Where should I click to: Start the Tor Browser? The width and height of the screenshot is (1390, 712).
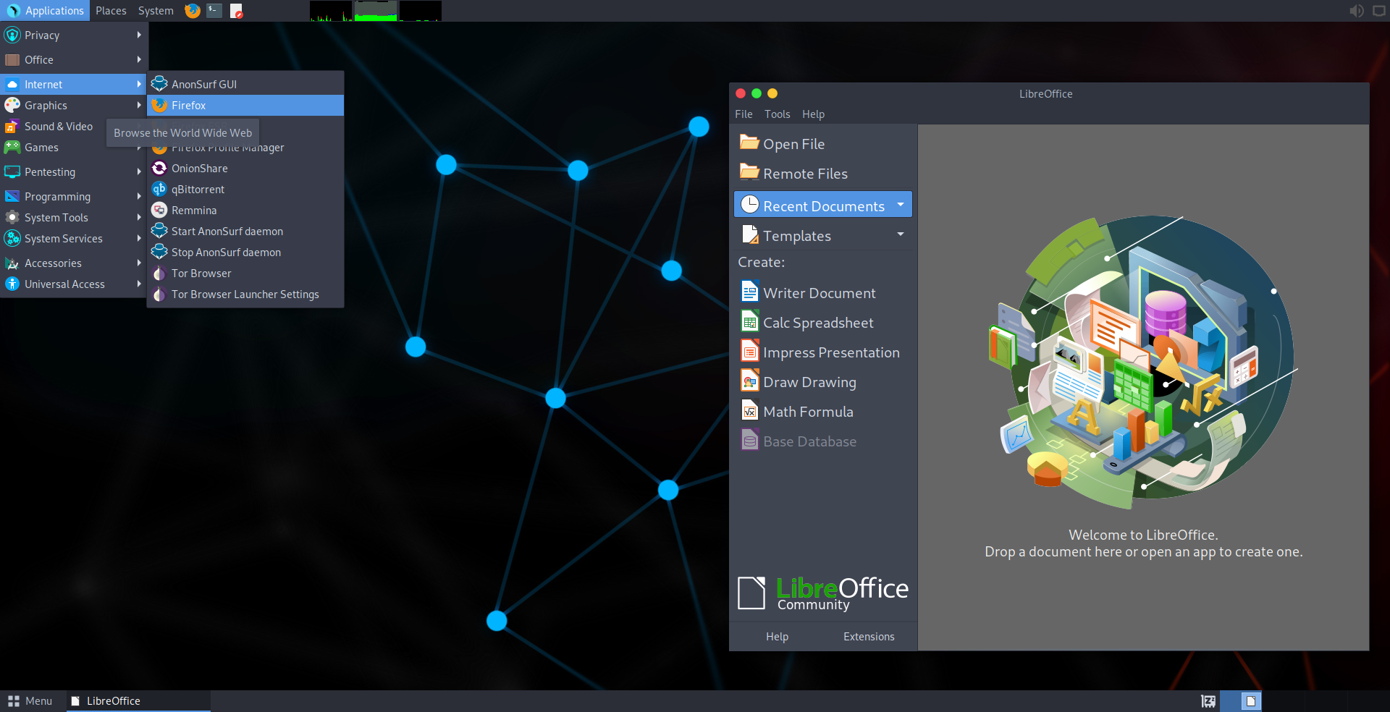202,273
